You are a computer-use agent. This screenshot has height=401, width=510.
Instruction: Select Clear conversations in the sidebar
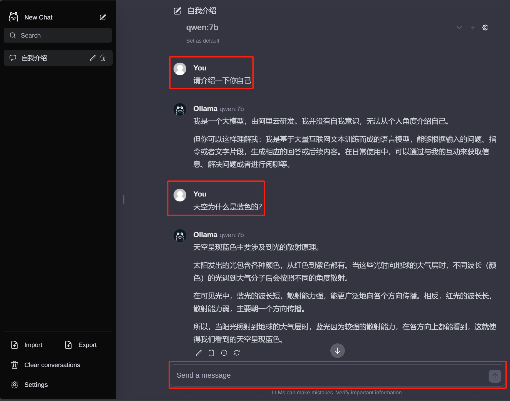[52, 365]
